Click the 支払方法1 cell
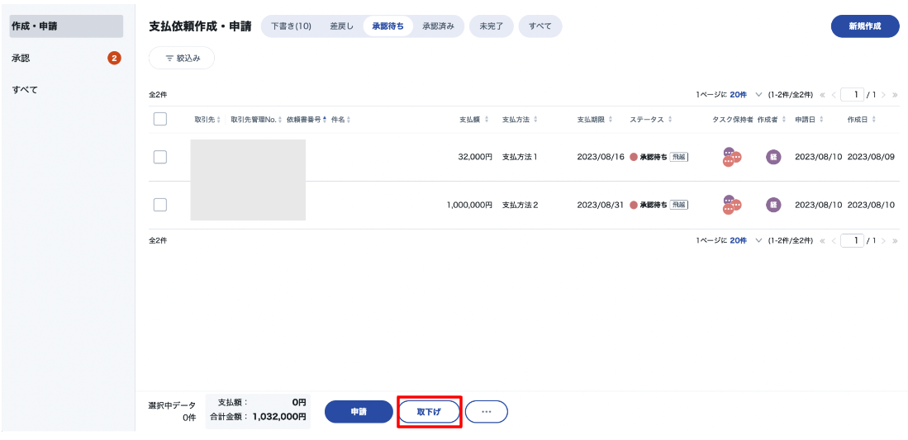 coord(520,157)
